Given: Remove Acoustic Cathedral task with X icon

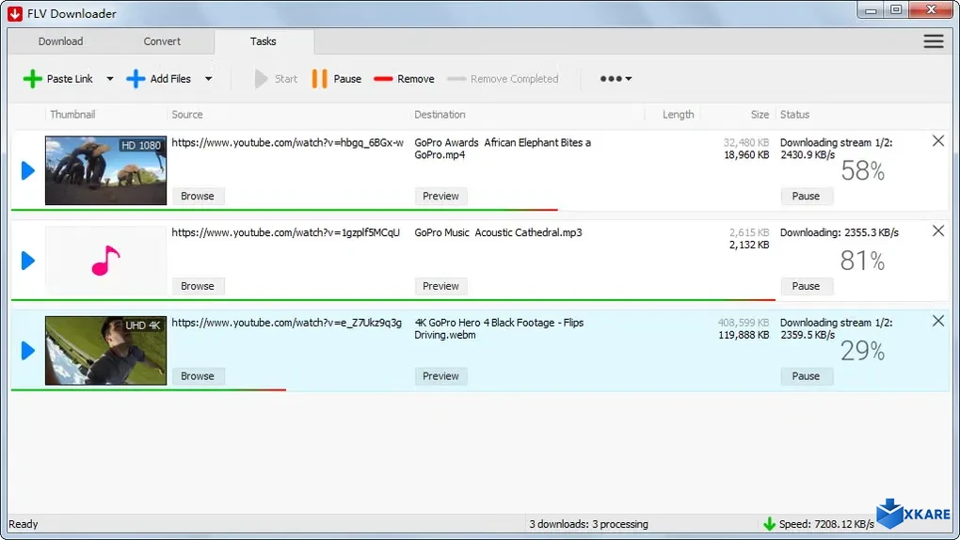Looking at the screenshot, I should click(x=938, y=230).
